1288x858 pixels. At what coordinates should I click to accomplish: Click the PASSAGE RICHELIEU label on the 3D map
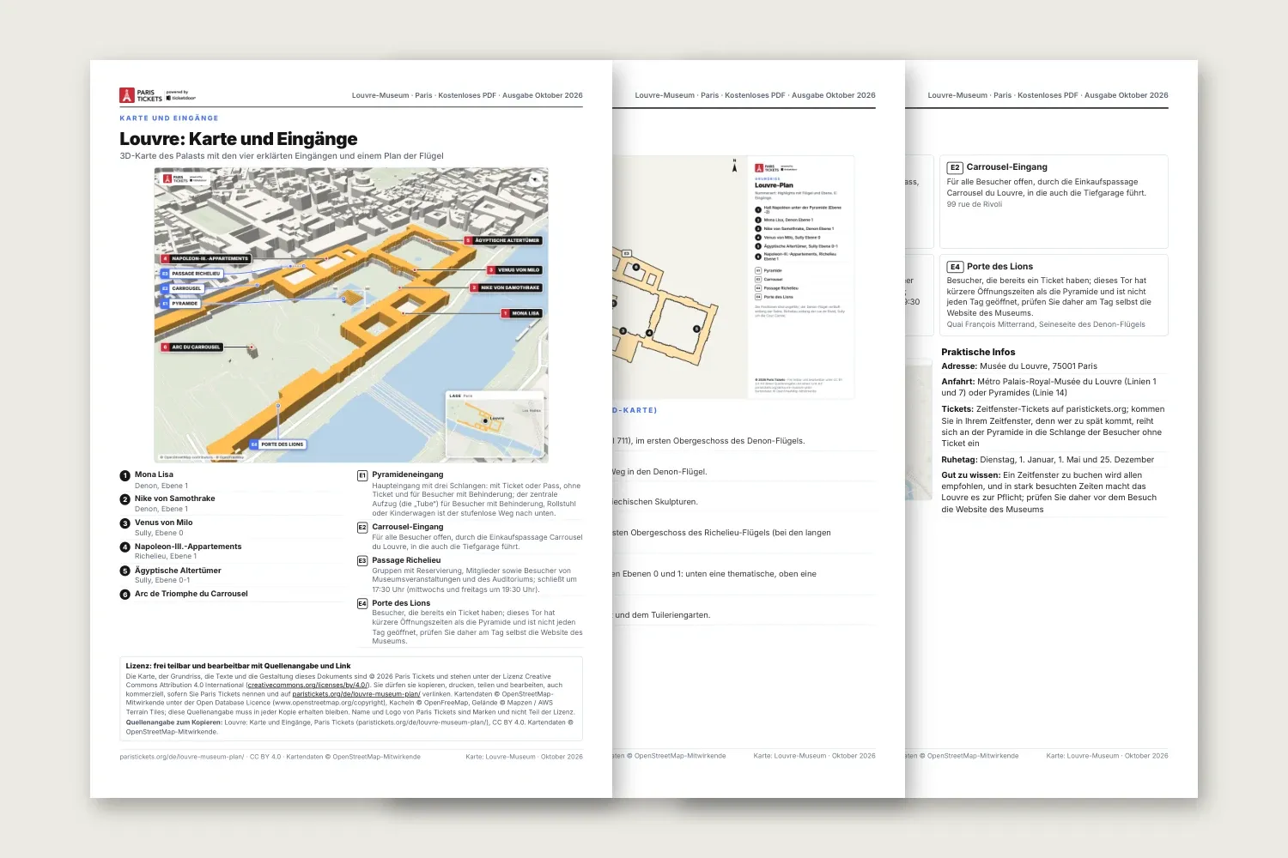(191, 274)
